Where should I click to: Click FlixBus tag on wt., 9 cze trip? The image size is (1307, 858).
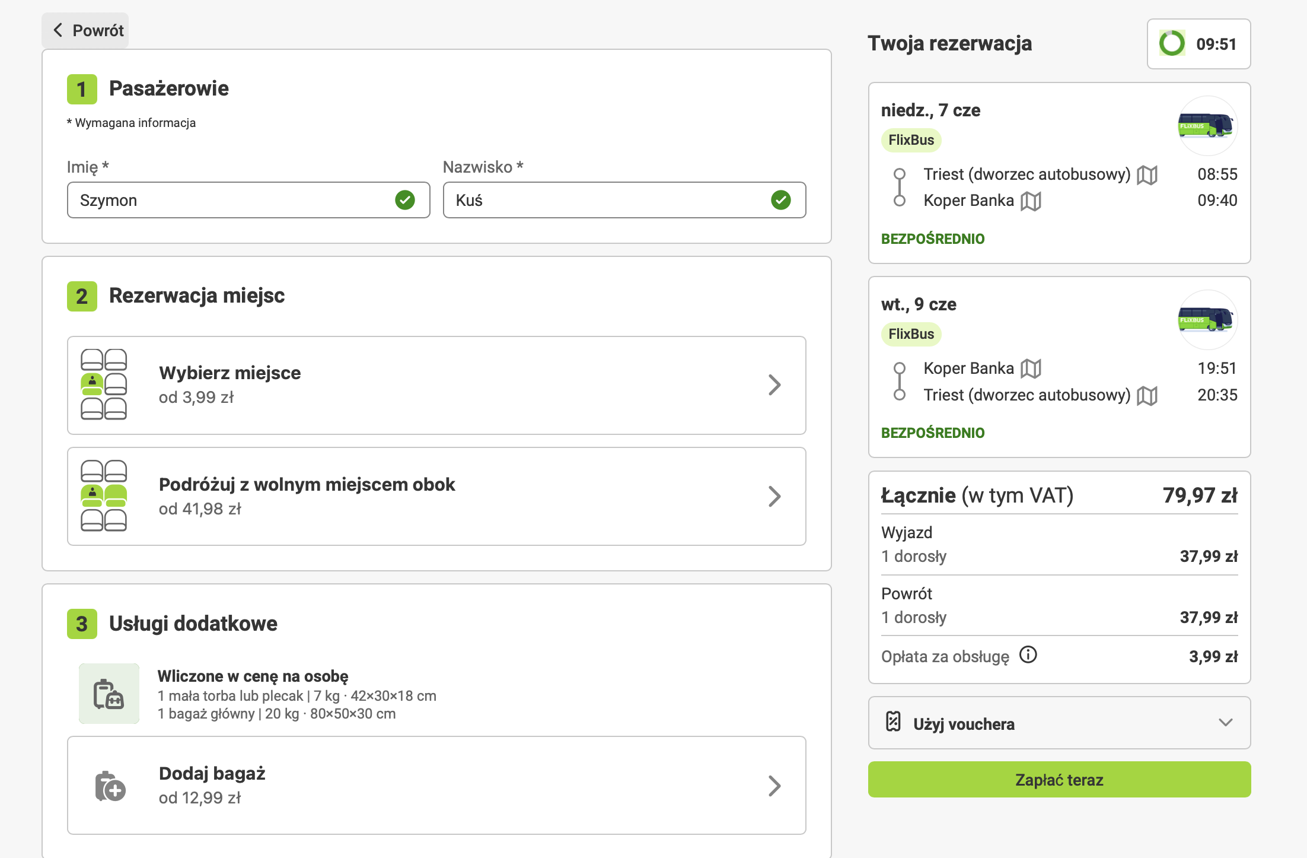[x=911, y=334]
